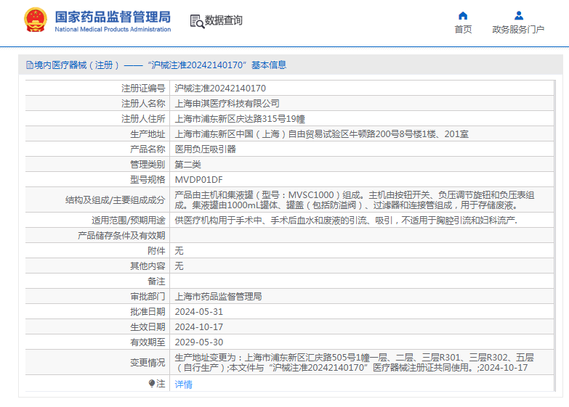This screenshot has height=407, width=569.
Task: Click the document icon before 境内医疗器械
Action: [x=30, y=65]
